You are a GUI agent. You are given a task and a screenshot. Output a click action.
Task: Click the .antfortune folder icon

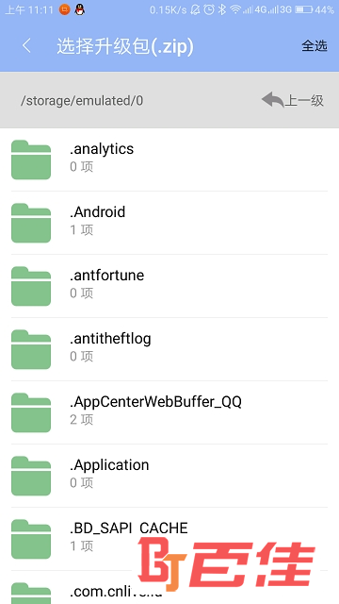click(x=31, y=286)
